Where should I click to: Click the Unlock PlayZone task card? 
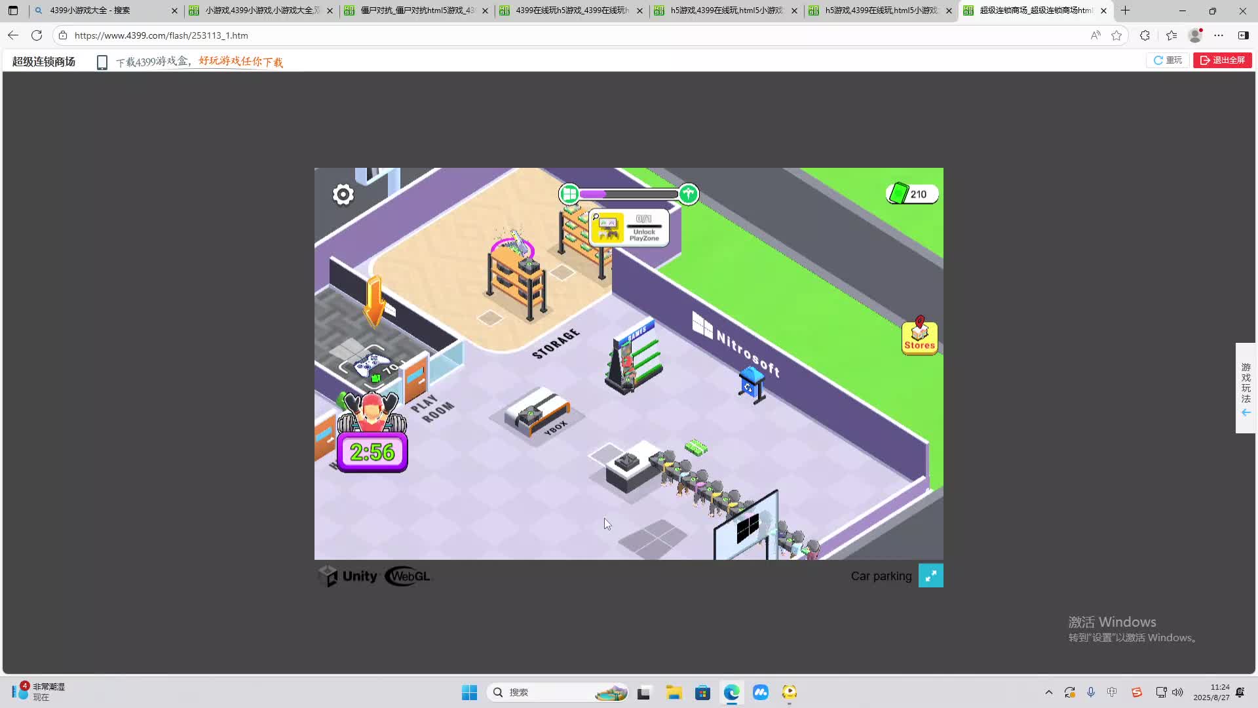click(x=629, y=228)
